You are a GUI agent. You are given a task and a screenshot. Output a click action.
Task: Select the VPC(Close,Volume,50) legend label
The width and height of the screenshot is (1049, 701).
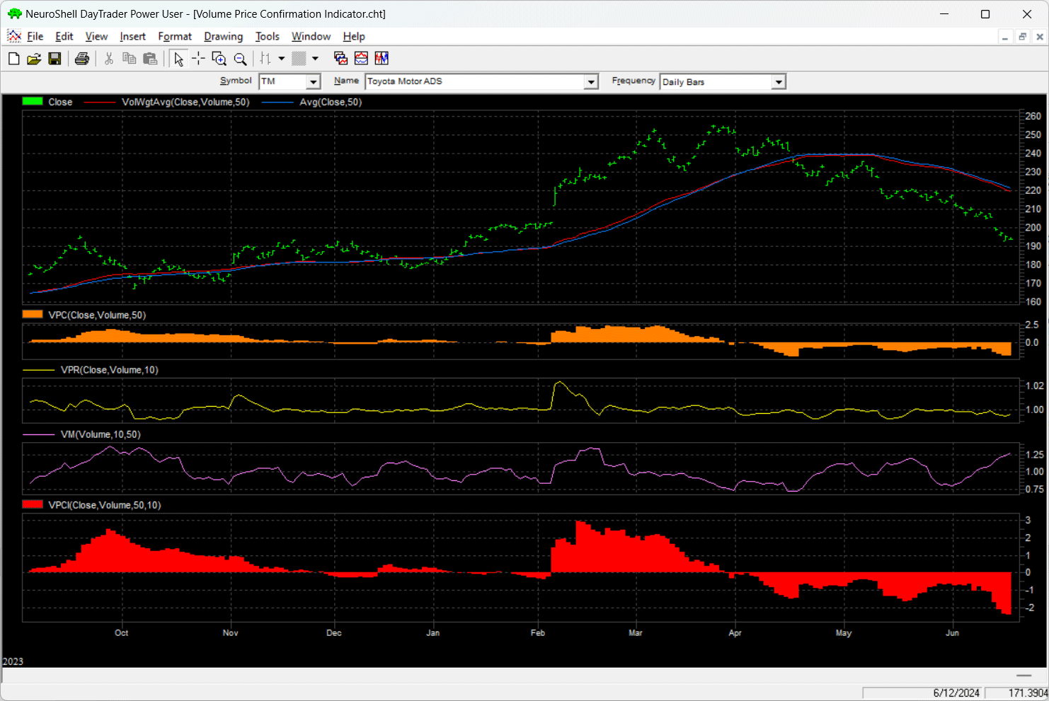click(x=97, y=315)
